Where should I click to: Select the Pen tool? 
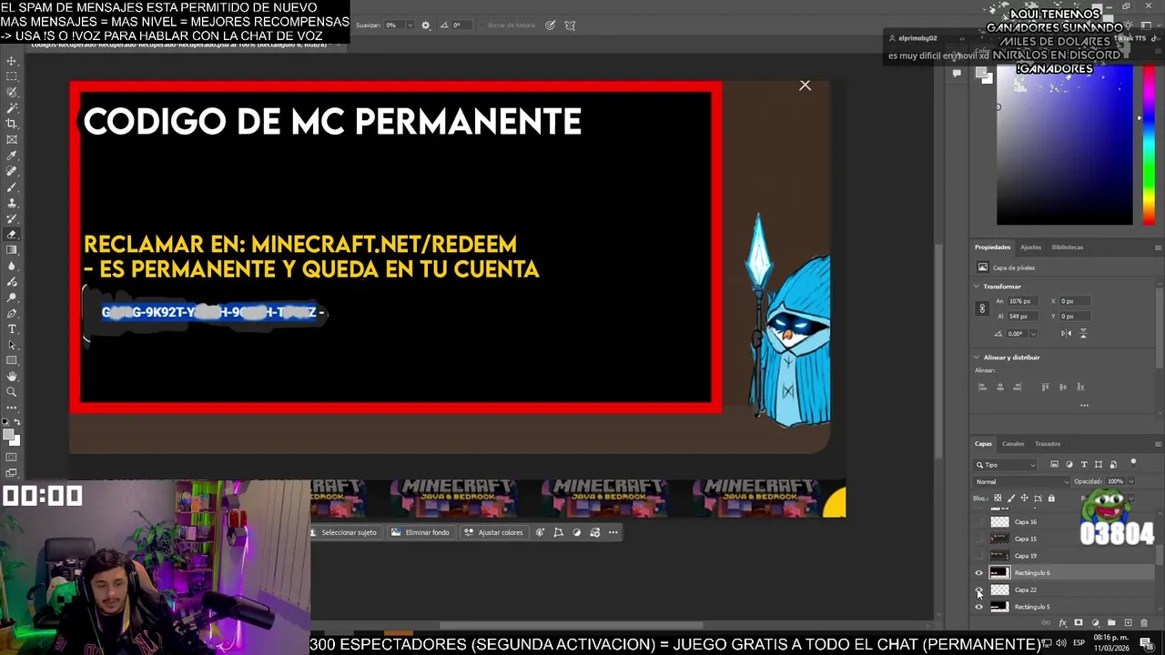12,313
